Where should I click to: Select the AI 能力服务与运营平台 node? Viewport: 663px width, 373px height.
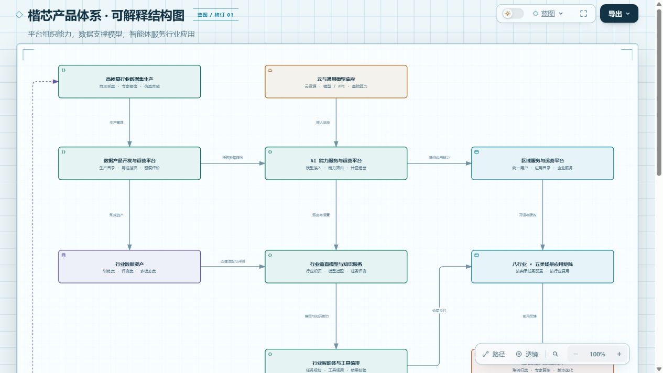[x=336, y=163]
